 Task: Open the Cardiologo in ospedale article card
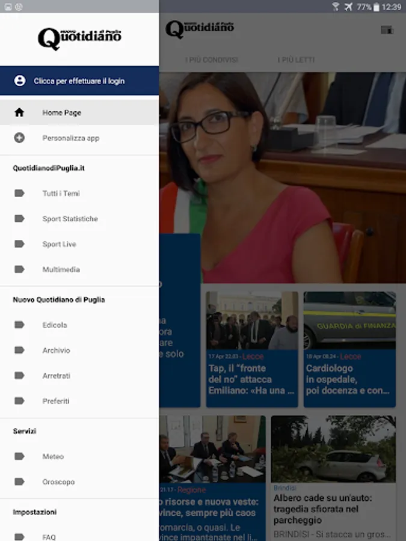pyautogui.click(x=349, y=349)
